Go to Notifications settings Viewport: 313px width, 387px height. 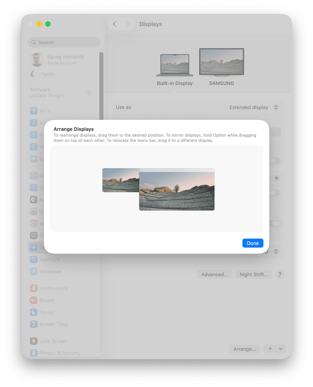click(53, 288)
